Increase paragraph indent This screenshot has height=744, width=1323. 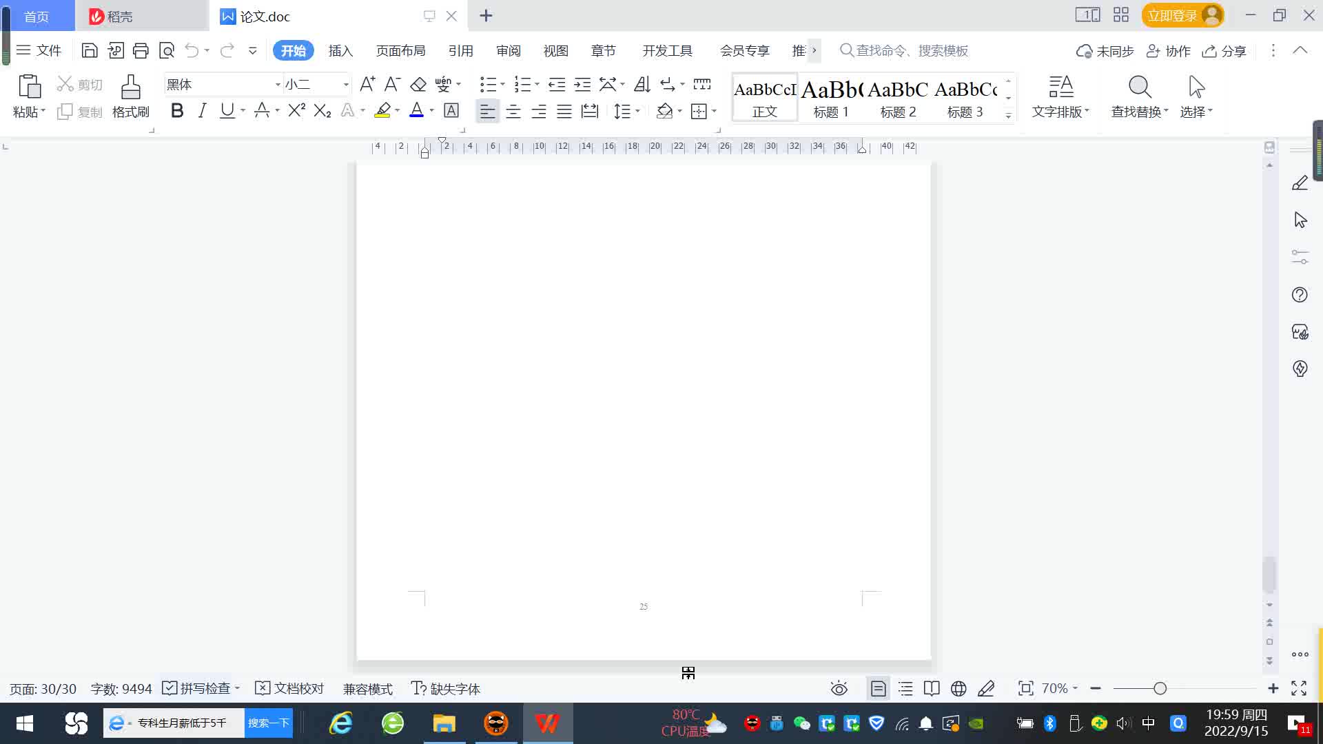tap(582, 84)
